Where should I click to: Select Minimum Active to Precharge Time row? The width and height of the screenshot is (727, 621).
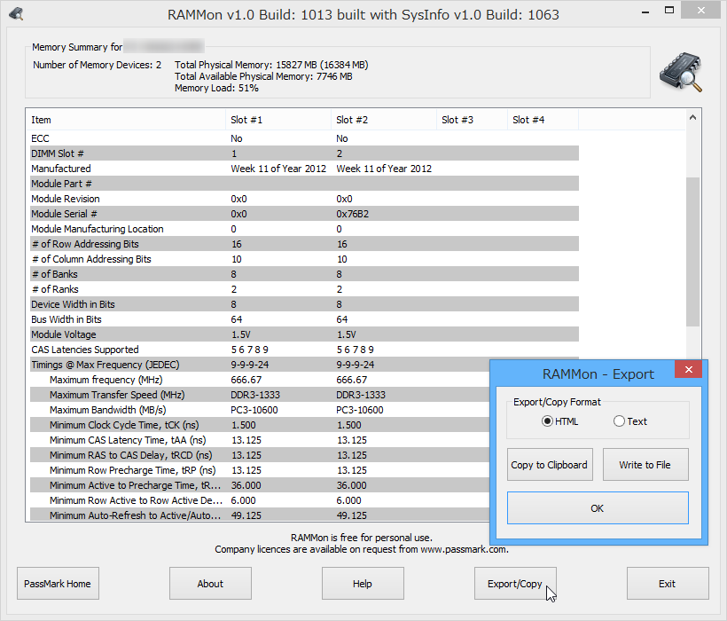pos(260,485)
